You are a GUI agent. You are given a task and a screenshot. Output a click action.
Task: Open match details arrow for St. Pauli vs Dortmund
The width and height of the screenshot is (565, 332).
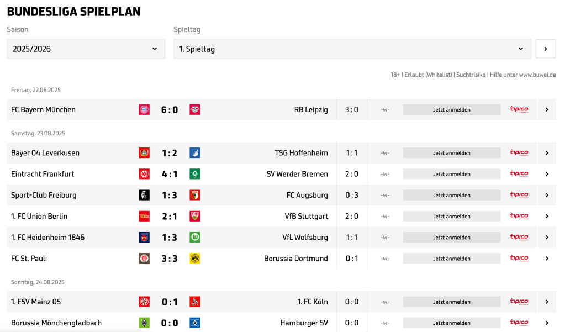pyautogui.click(x=547, y=259)
